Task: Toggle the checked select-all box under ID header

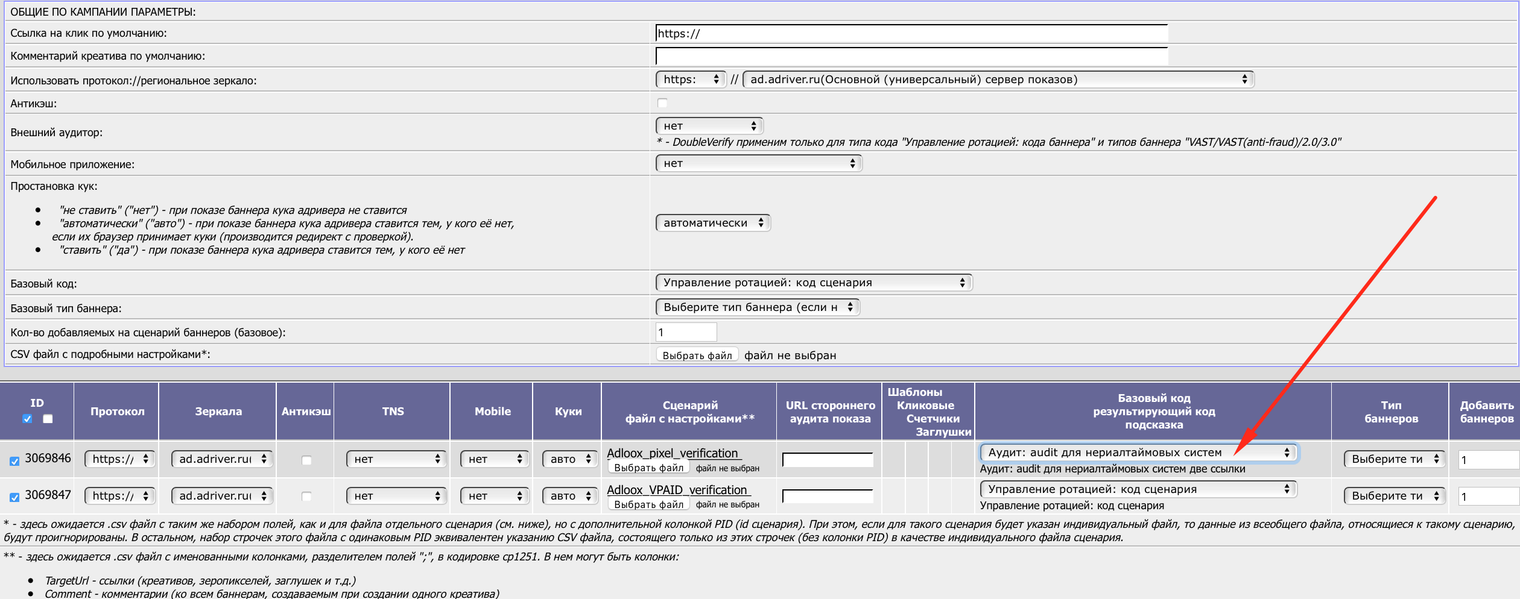Action: 27,418
